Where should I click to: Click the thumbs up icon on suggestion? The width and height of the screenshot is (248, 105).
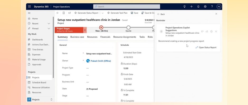tap(207, 31)
